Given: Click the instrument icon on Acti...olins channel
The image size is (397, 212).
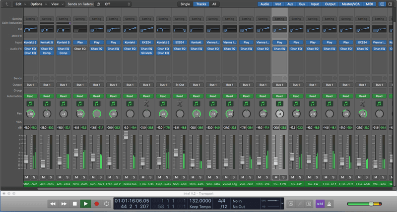Looking at the screenshot, I should click(x=47, y=104).
